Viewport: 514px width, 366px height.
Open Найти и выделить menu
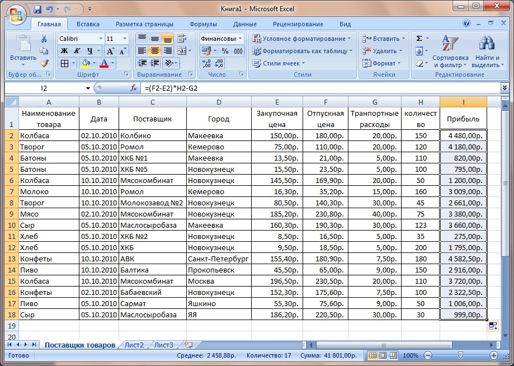click(488, 51)
